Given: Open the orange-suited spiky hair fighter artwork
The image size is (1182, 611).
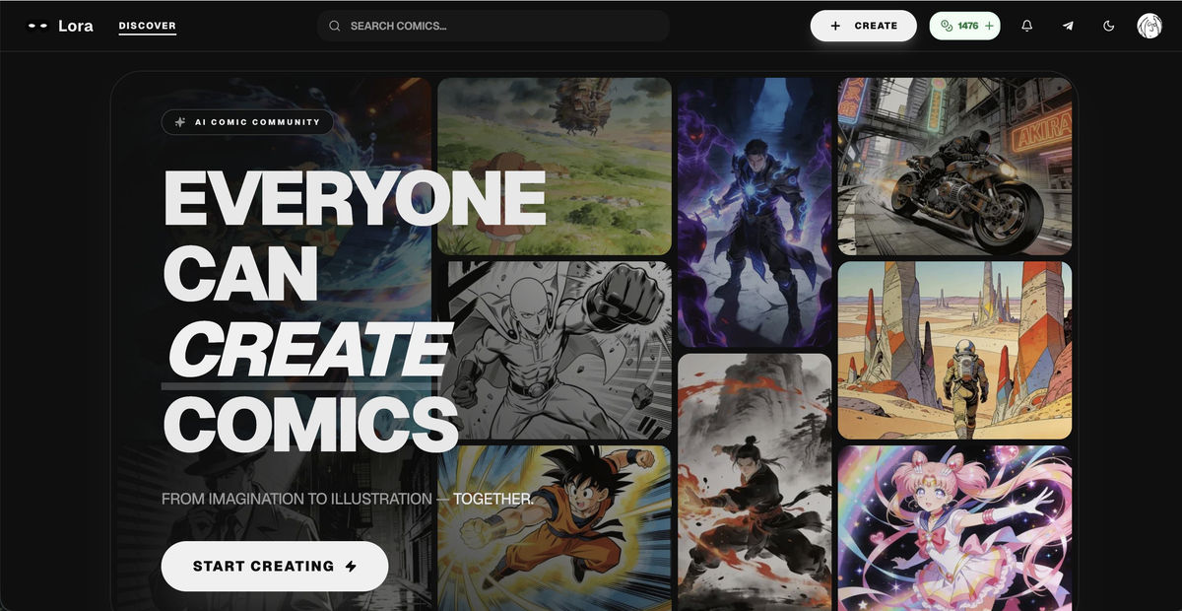Looking at the screenshot, I should click(555, 527).
